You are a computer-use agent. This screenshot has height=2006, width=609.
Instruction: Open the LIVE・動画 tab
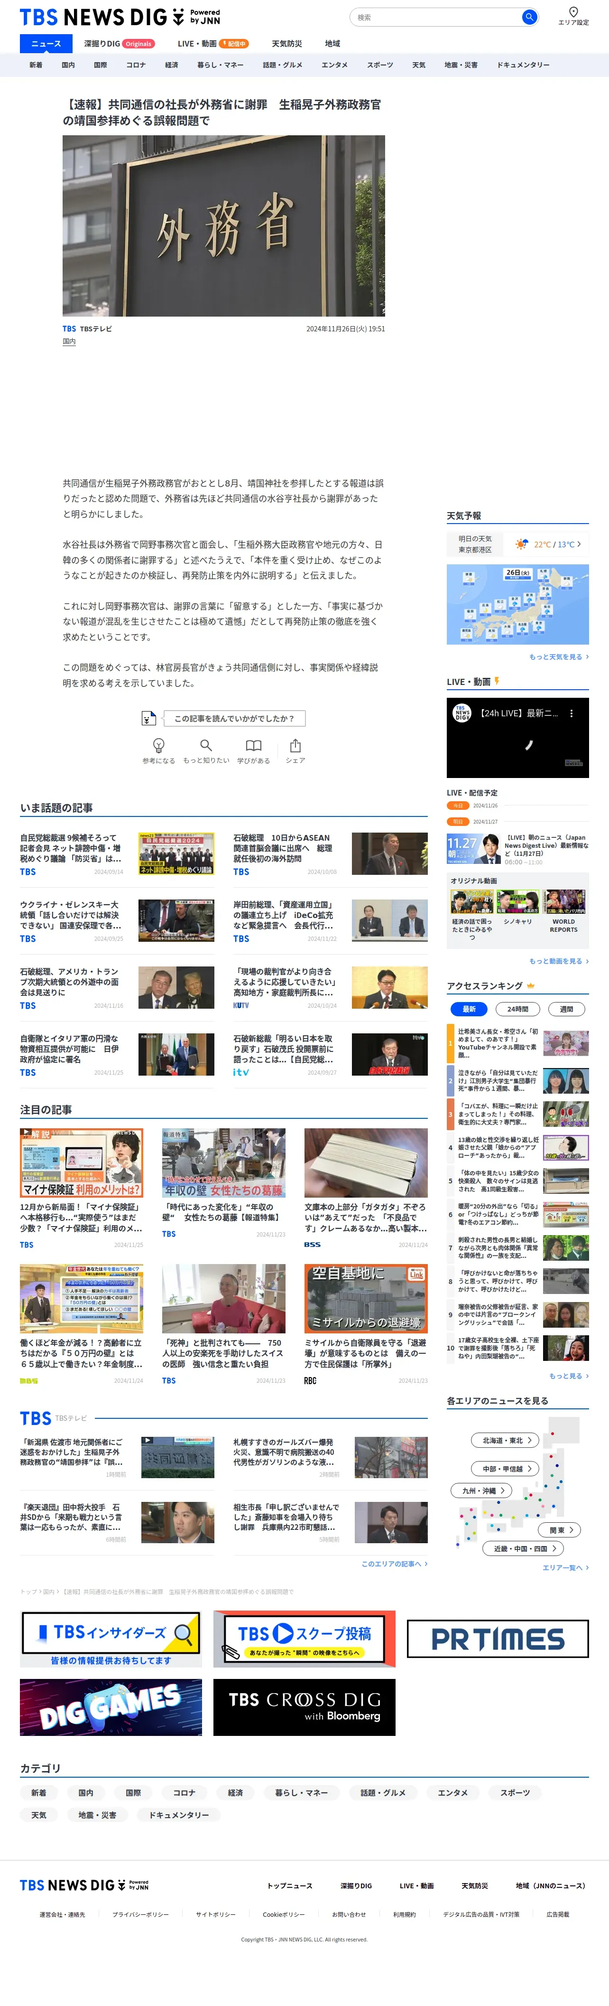tap(212, 44)
